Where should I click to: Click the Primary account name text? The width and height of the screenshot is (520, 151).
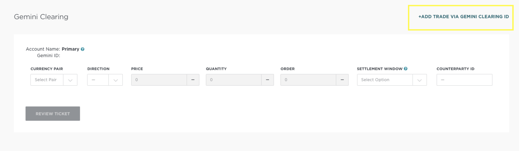[x=71, y=49]
